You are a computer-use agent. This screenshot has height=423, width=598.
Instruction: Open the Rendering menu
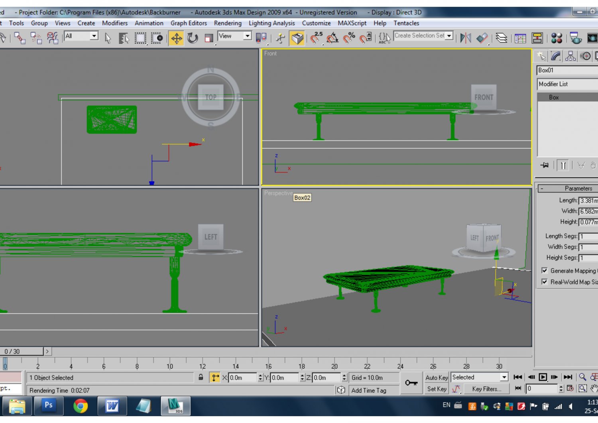pyautogui.click(x=228, y=23)
